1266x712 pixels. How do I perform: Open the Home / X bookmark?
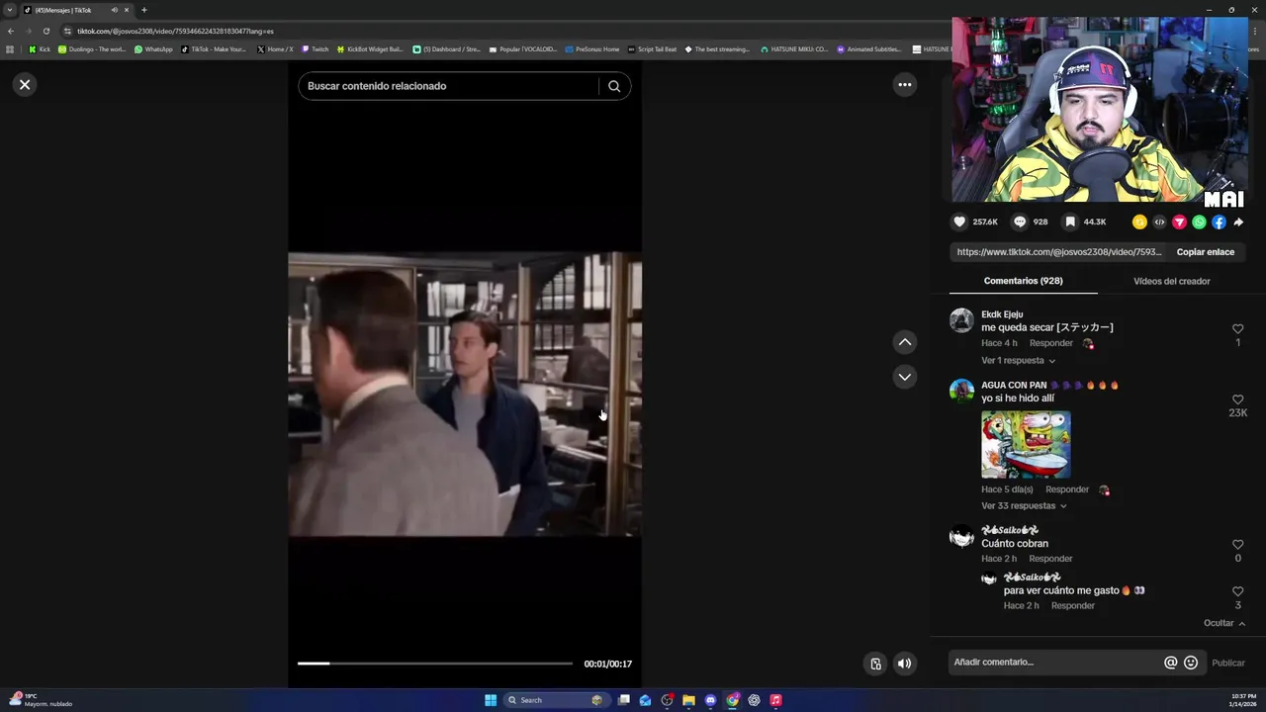pos(275,49)
